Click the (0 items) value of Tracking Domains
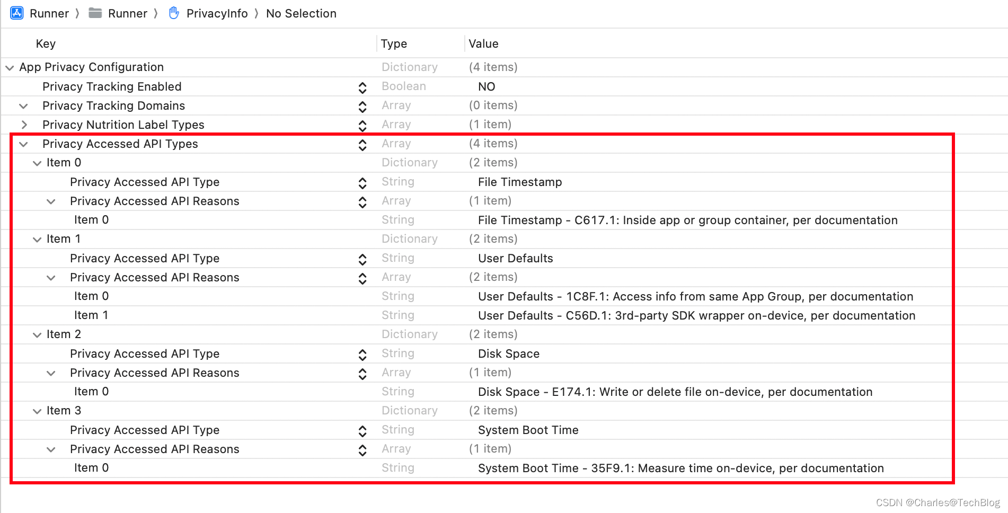1008x513 pixels. click(x=493, y=105)
